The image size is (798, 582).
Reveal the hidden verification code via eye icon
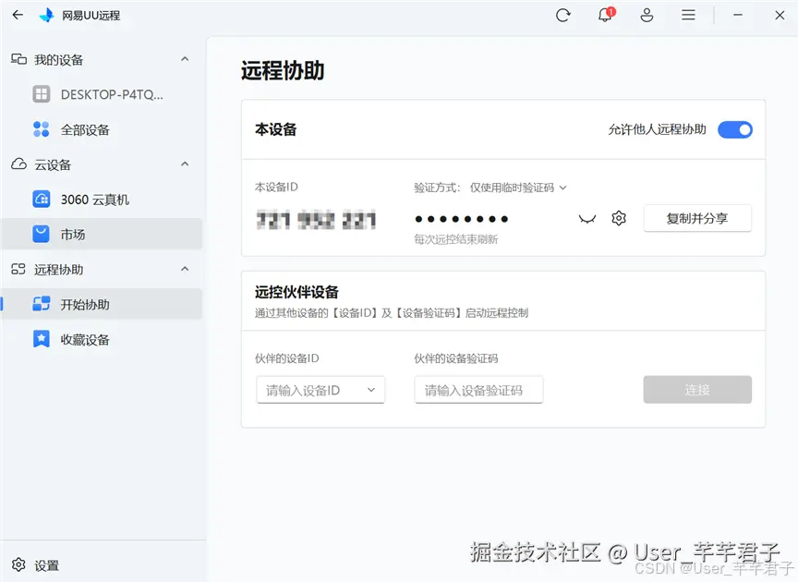(586, 219)
